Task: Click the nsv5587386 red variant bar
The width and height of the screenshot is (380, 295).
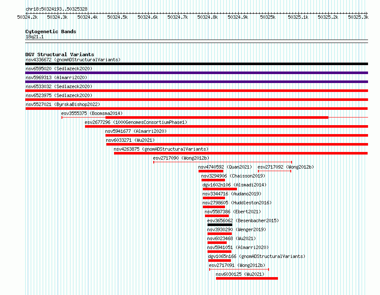Action: [x=217, y=216]
